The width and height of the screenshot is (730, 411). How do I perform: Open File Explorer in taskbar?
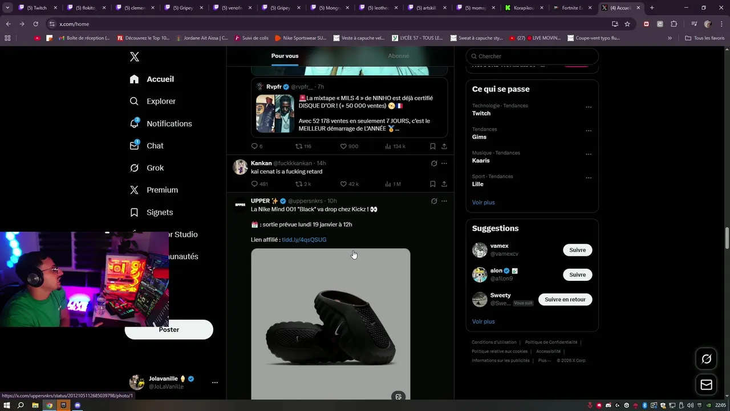[35, 405]
